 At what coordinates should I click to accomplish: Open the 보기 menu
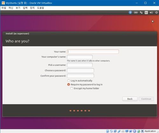tap(18, 8)
